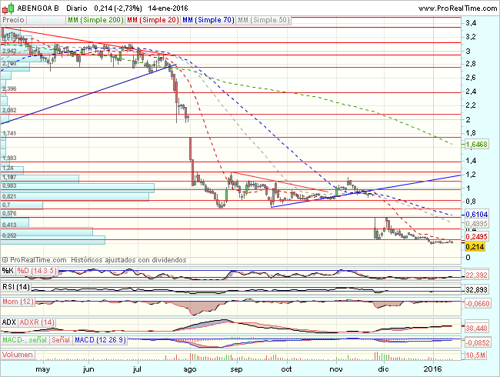The image size is (500, 377).
Task: Click the ADXR (14) indicator label
Action: pos(37,322)
